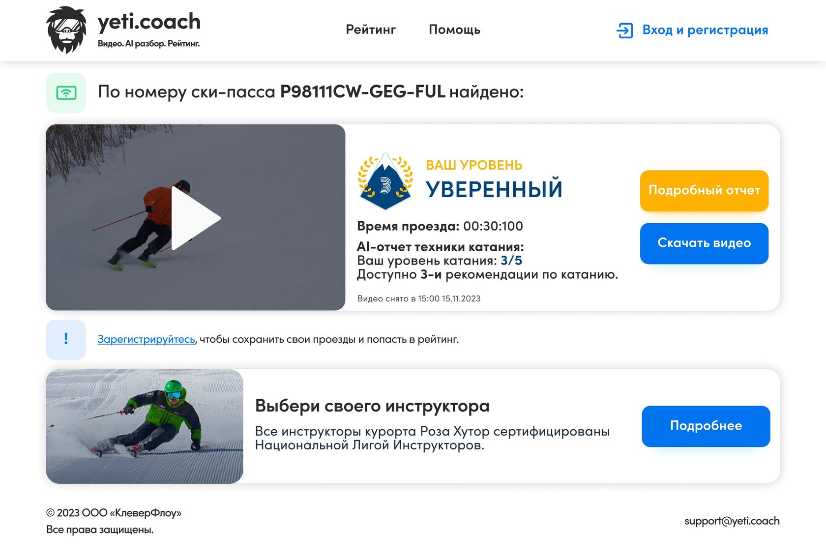Click the Подробнее button

706,426
